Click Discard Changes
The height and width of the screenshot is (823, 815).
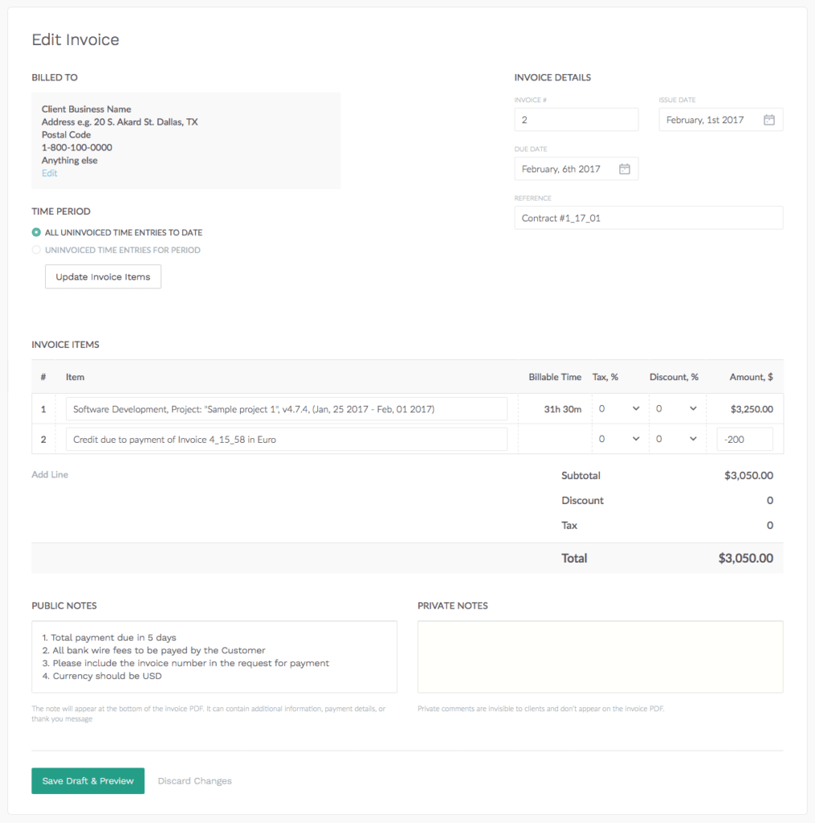point(194,780)
